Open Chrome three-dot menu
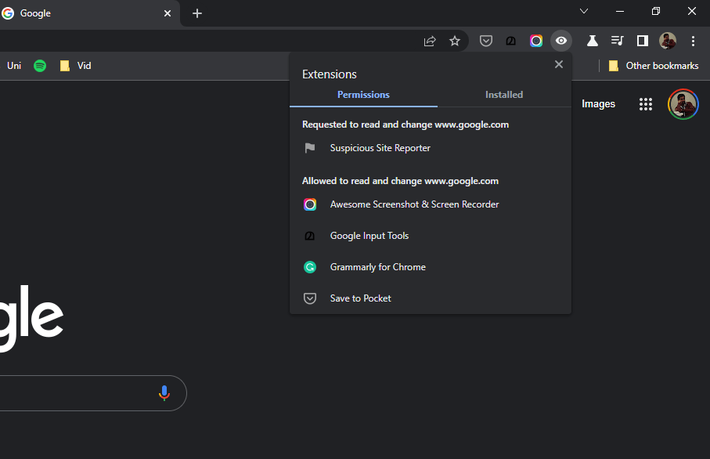This screenshot has height=459, width=710. tap(693, 42)
